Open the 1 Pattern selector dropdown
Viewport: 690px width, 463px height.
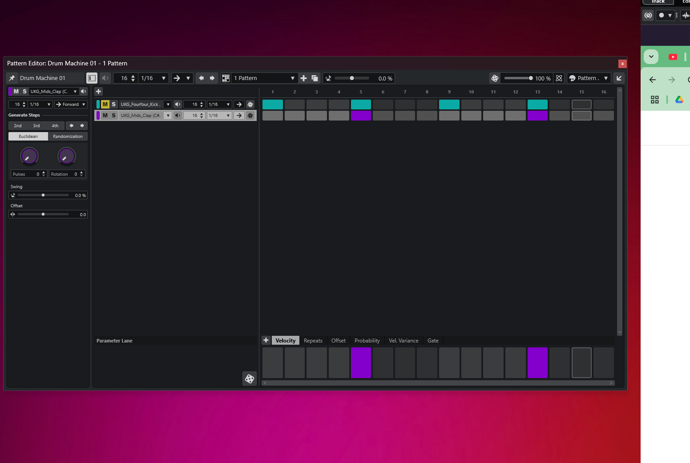[264, 78]
